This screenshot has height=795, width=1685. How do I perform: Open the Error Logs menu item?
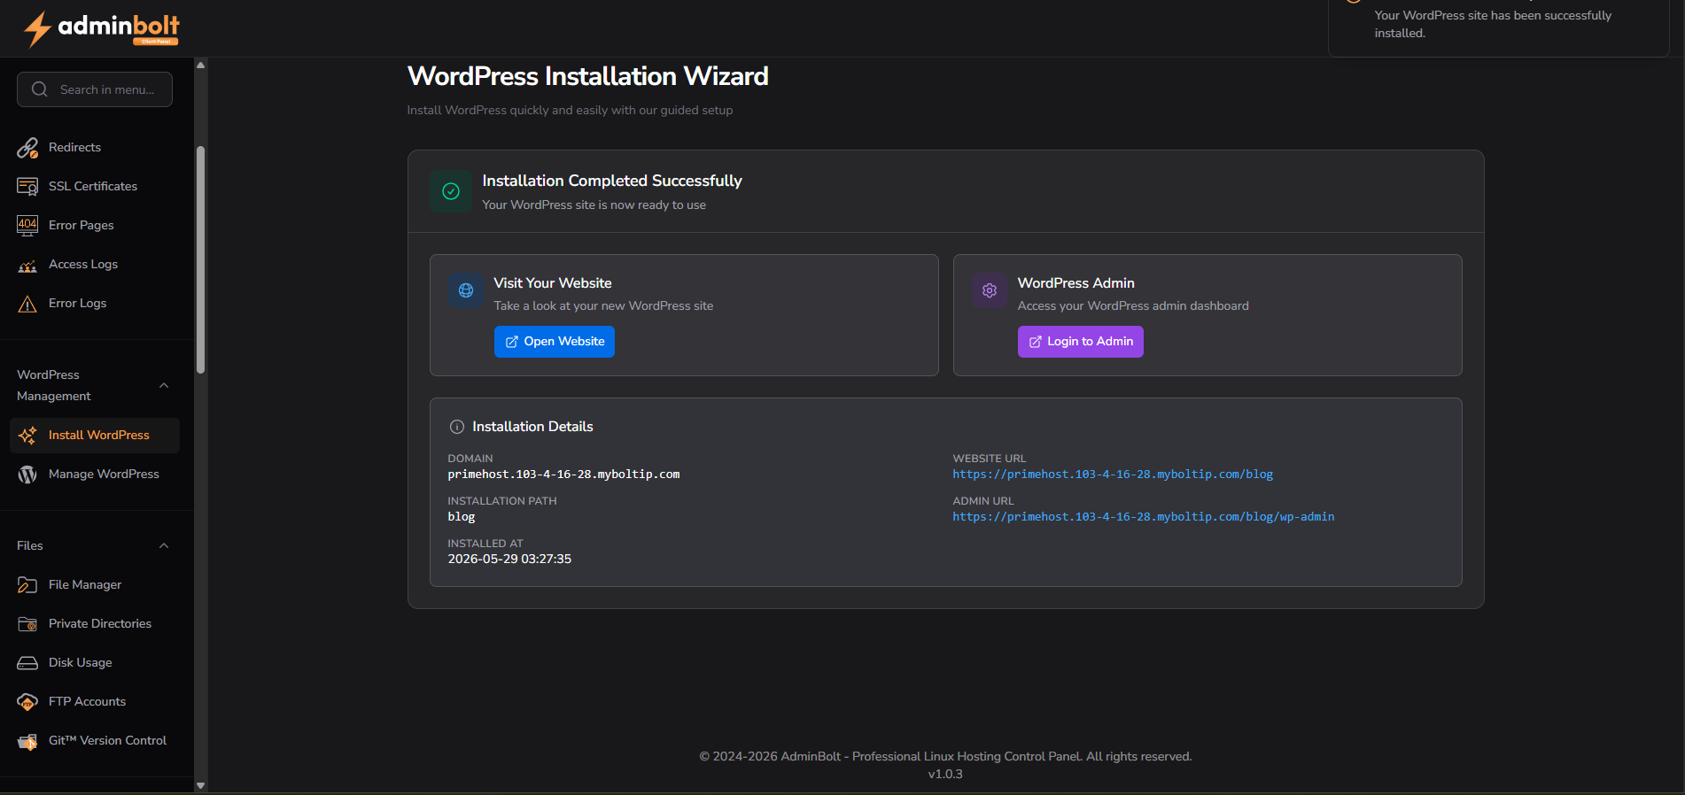(95, 304)
